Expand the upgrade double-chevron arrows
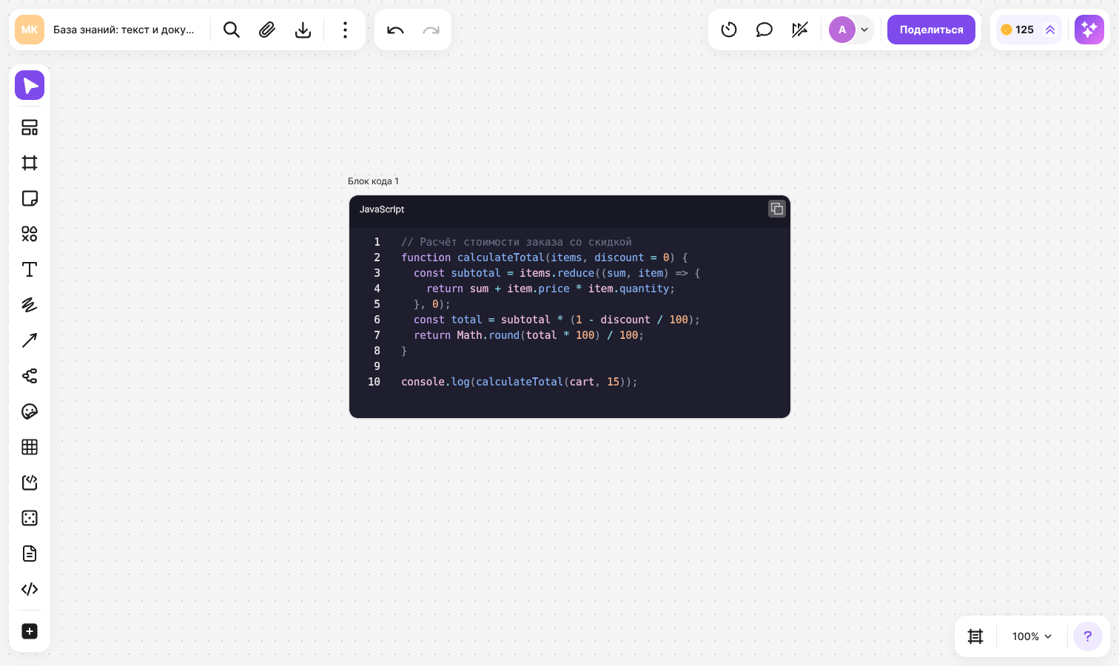Screen dimensions: 1119x666 (1050, 30)
